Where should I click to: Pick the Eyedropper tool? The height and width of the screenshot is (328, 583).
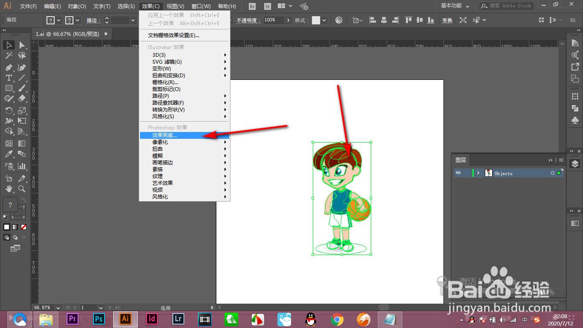[x=9, y=154]
